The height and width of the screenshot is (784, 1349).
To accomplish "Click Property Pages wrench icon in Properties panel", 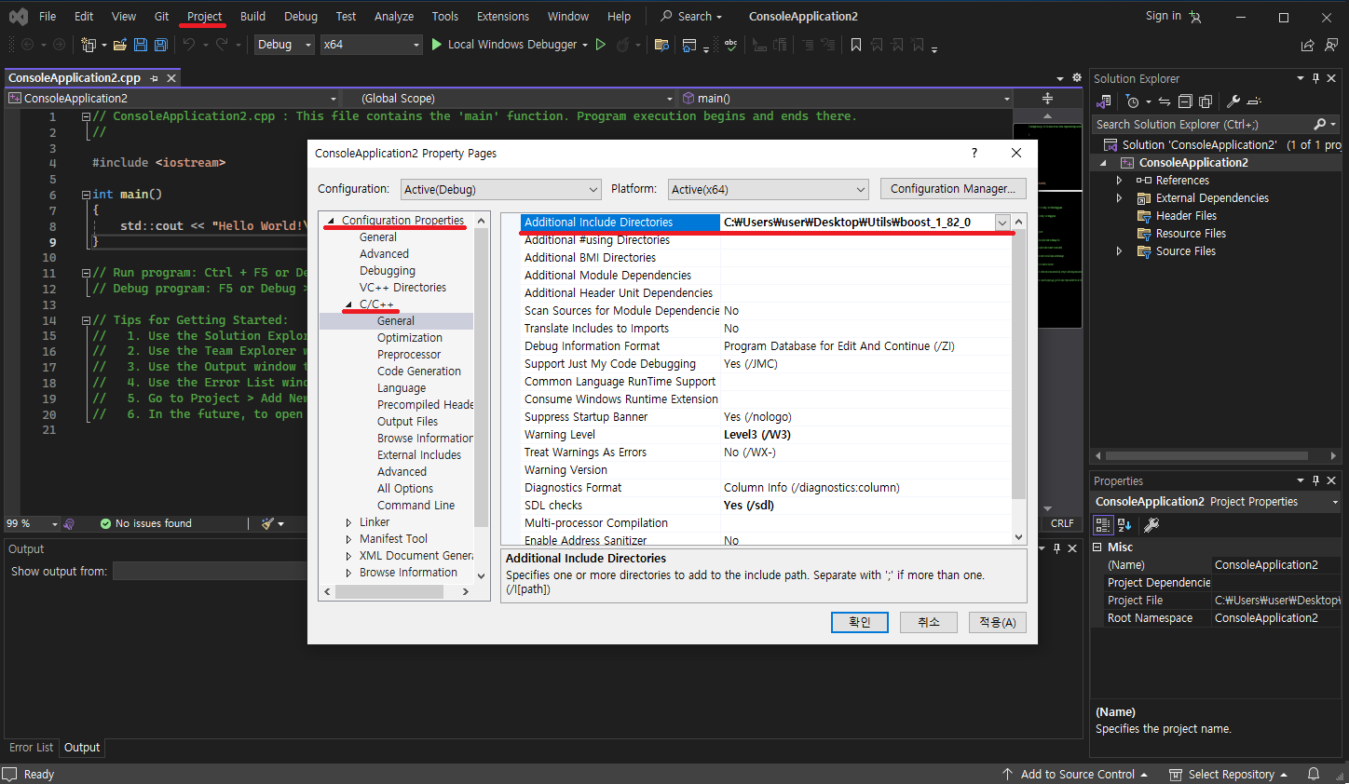I will pyautogui.click(x=1151, y=525).
